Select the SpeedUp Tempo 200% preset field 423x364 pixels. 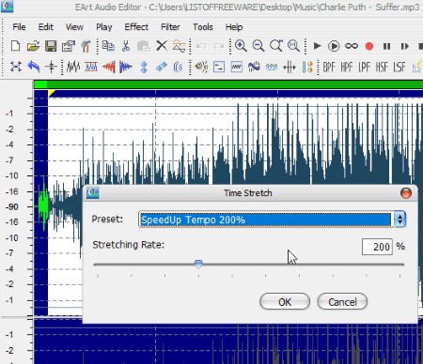pyautogui.click(x=266, y=220)
